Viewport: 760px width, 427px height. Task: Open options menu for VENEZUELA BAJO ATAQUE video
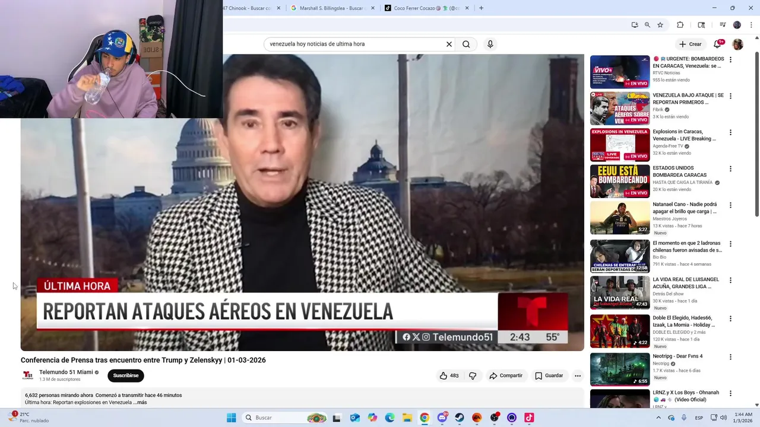(730, 96)
